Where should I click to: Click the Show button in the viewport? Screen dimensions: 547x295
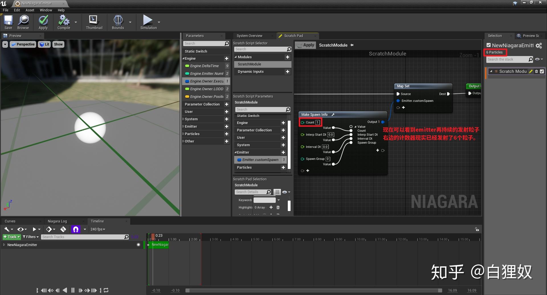tap(58, 44)
